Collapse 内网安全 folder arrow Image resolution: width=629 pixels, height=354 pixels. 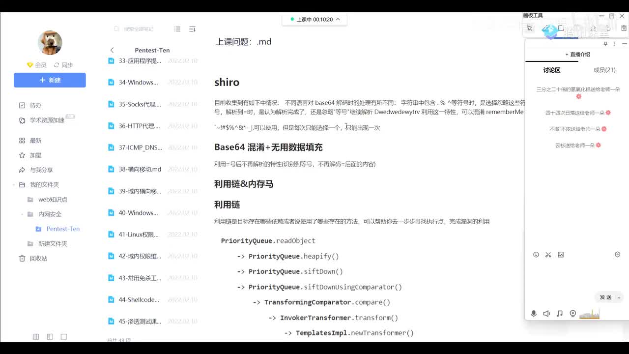[22, 214]
